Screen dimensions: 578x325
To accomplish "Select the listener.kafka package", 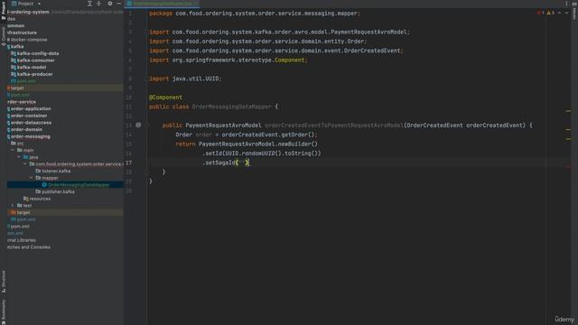I will [52, 171].
